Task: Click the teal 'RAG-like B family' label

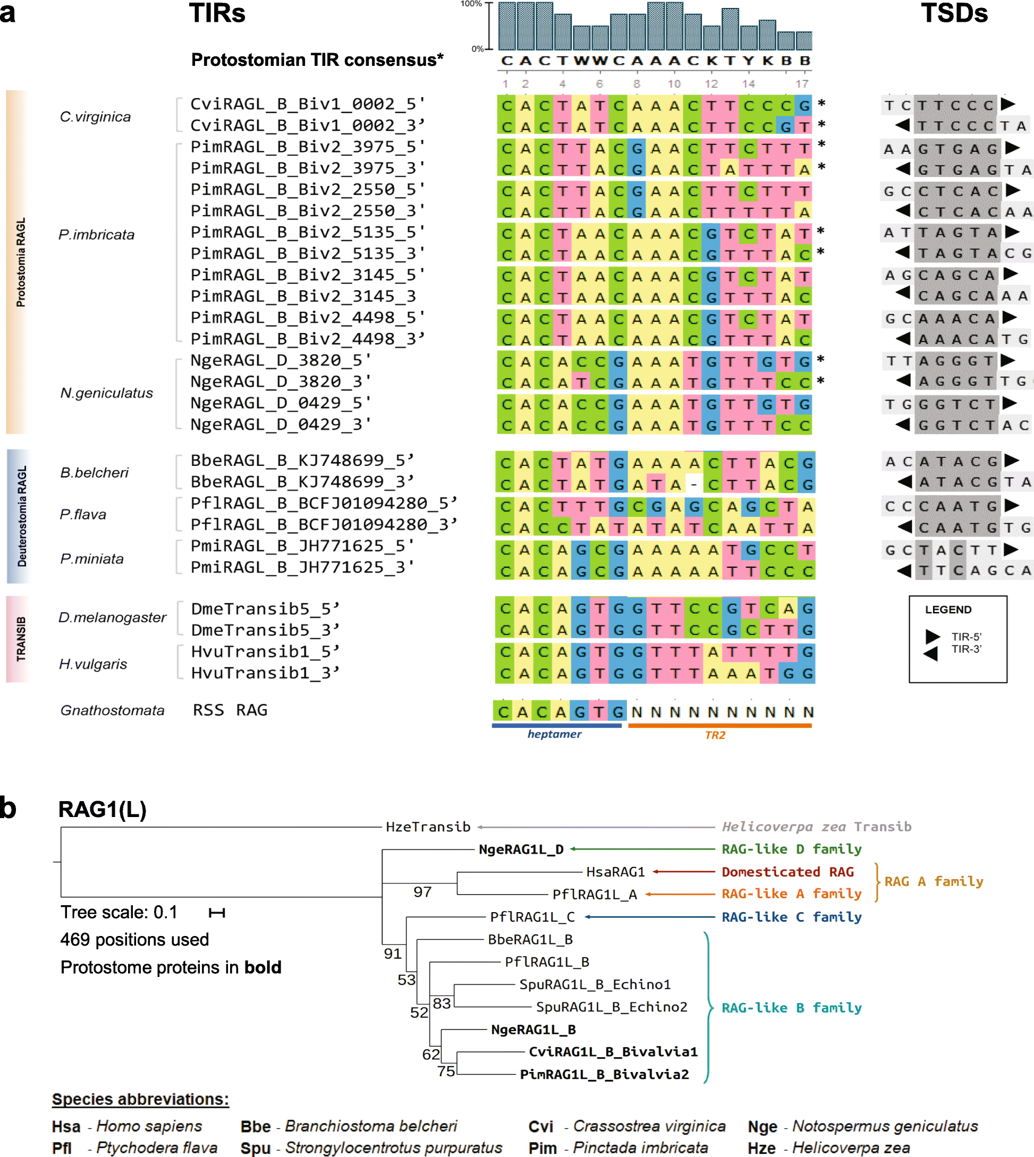Action: coord(791,1008)
